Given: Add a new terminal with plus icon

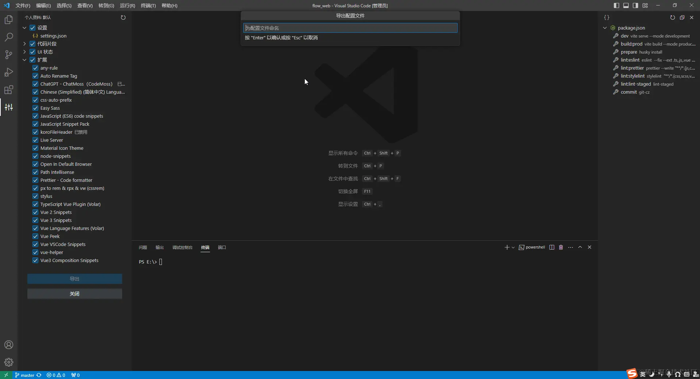Looking at the screenshot, I should click(x=507, y=247).
